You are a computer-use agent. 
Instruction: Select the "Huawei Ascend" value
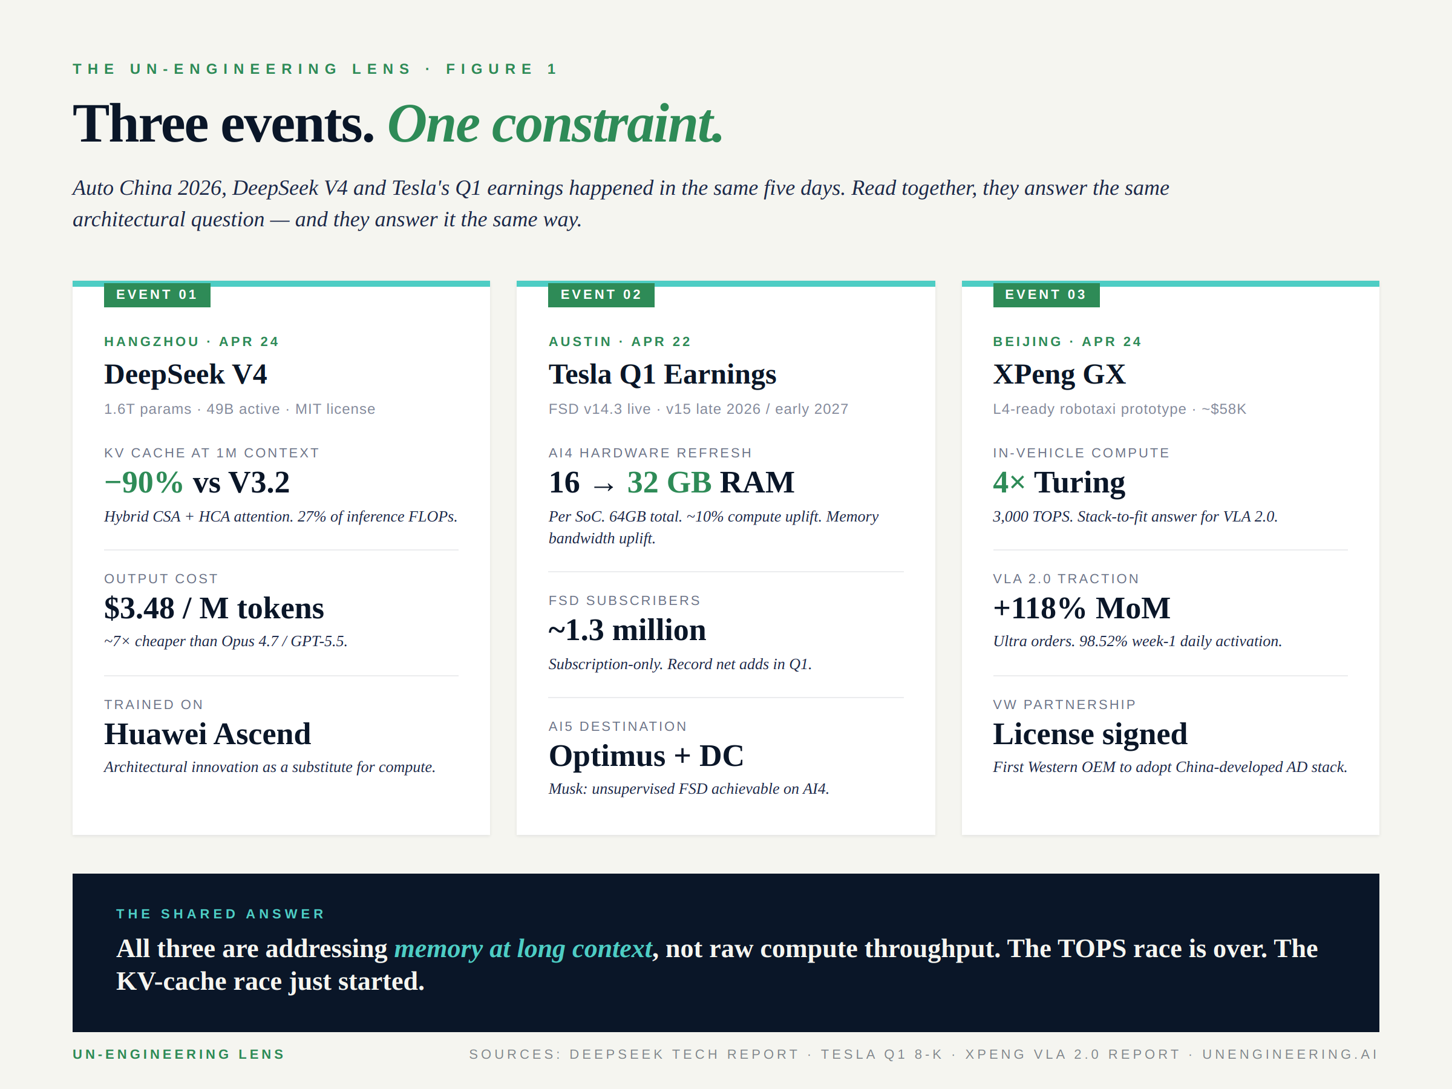coord(208,734)
